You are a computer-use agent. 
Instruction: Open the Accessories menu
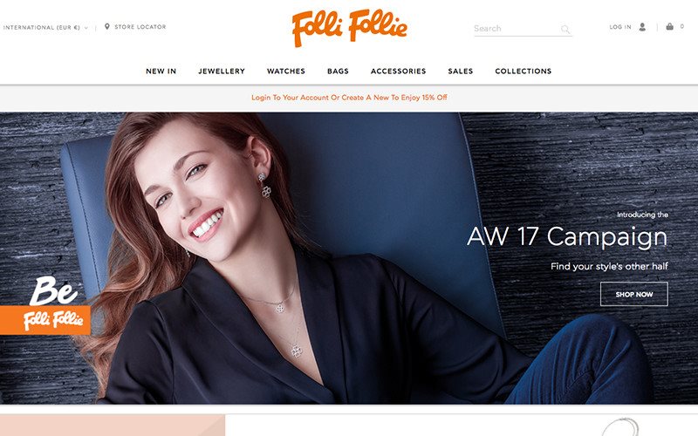coord(399,72)
